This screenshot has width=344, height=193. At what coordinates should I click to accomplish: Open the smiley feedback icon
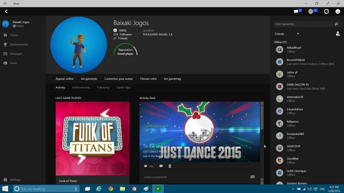[338, 12]
